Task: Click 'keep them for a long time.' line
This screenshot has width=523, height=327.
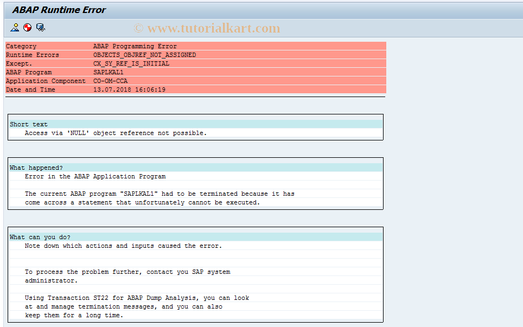Action: click(x=74, y=315)
